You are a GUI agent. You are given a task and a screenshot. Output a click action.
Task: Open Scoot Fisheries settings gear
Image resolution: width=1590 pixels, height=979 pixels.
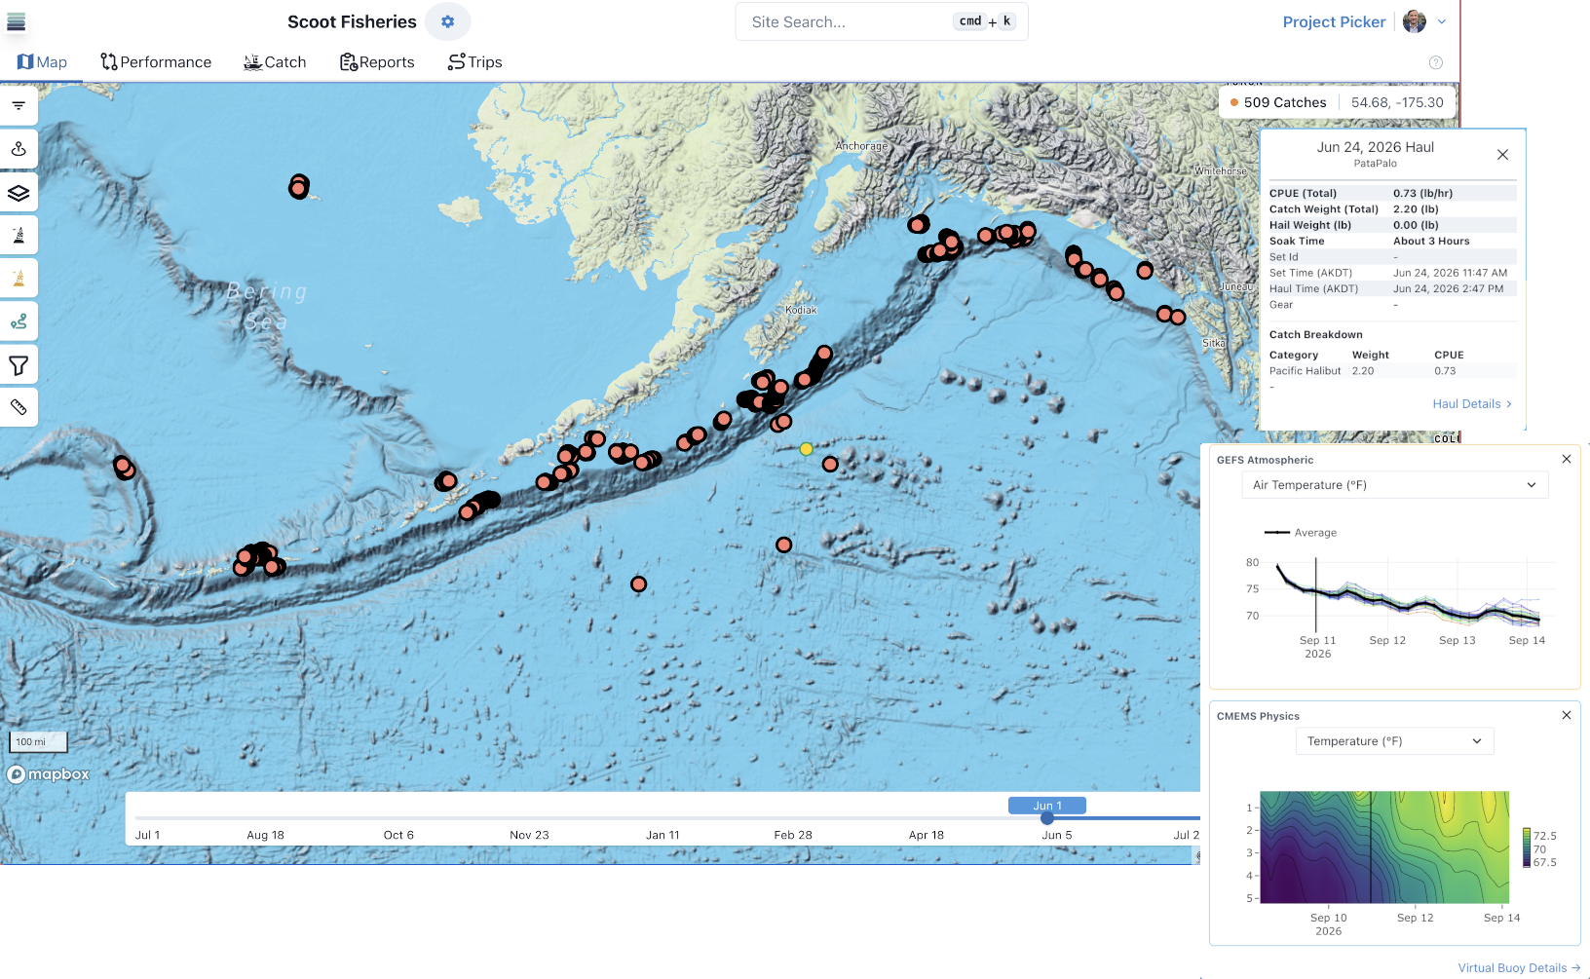tap(447, 21)
